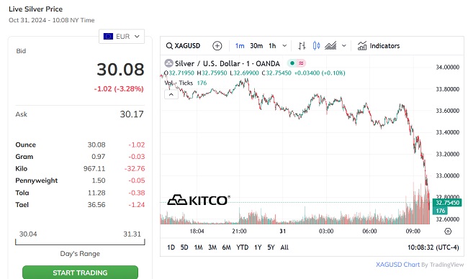Click the XAGUSD symbol search icon

click(169, 46)
